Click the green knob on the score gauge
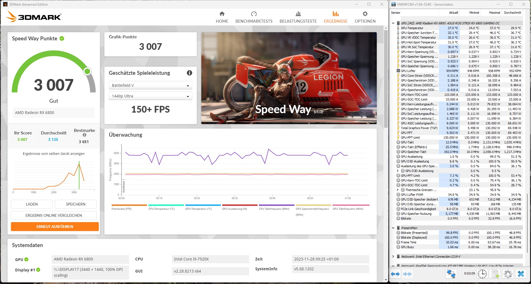531x284 pixels. point(87,71)
